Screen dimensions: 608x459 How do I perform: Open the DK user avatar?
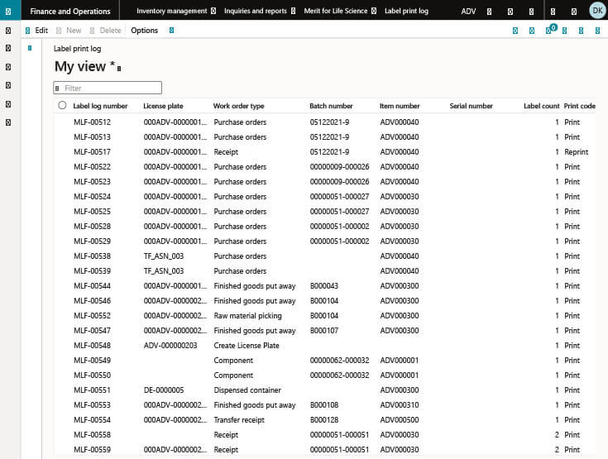pos(596,11)
